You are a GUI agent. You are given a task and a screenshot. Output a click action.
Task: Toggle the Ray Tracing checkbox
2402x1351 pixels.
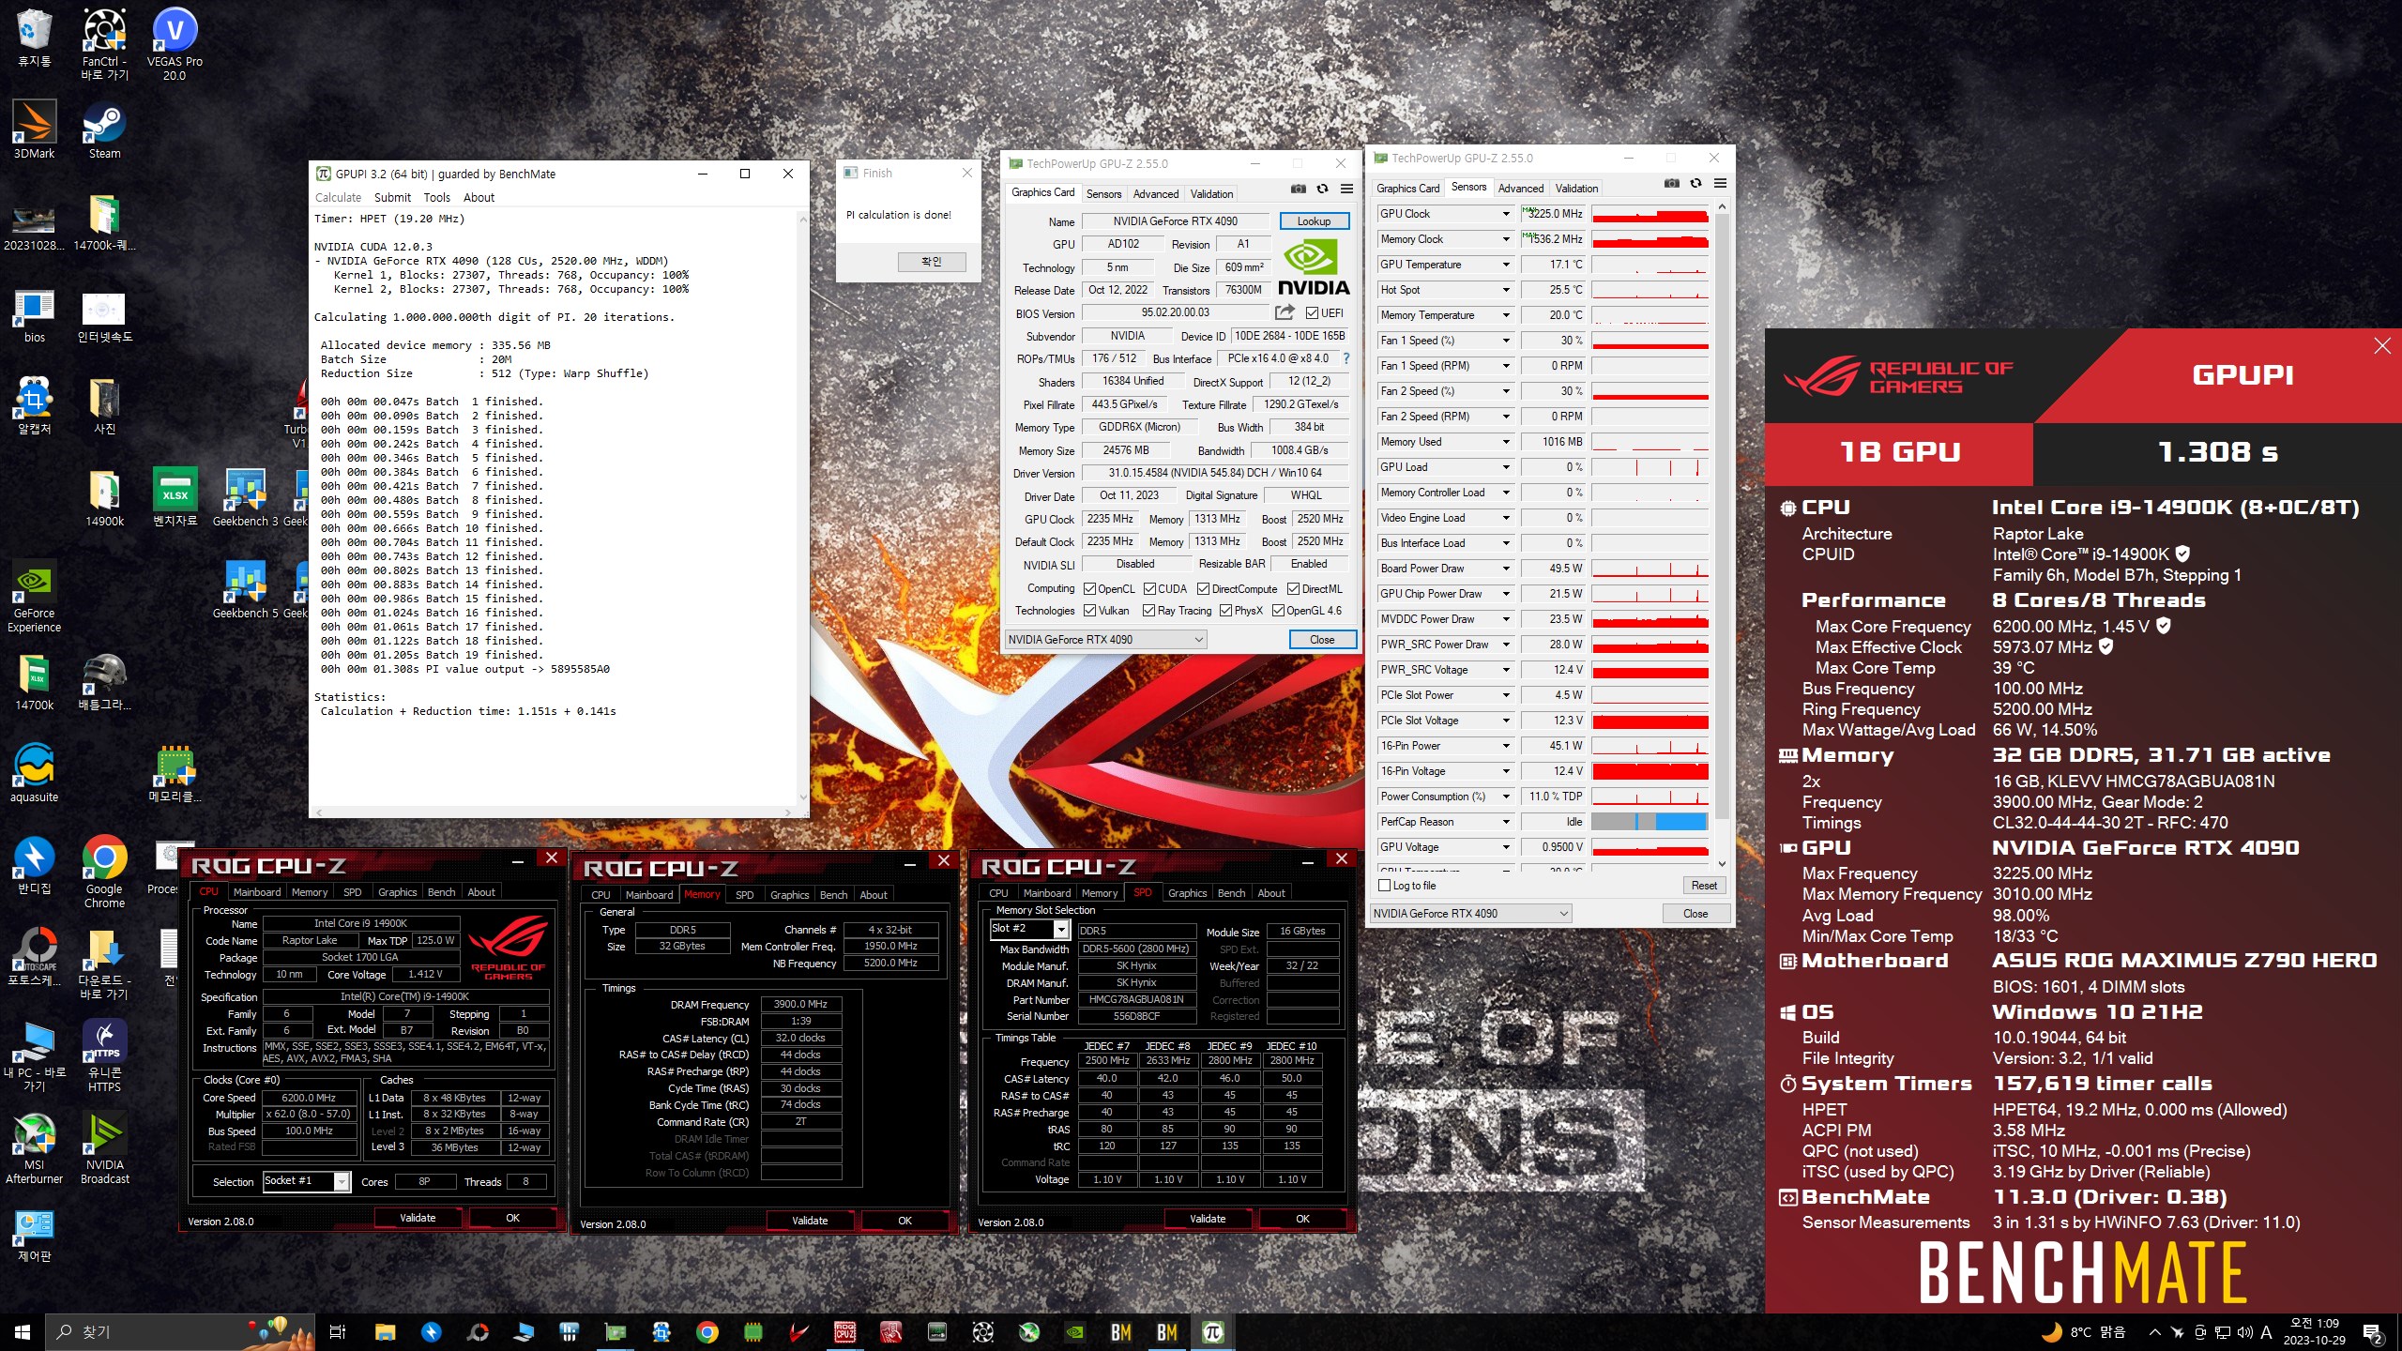(1148, 611)
